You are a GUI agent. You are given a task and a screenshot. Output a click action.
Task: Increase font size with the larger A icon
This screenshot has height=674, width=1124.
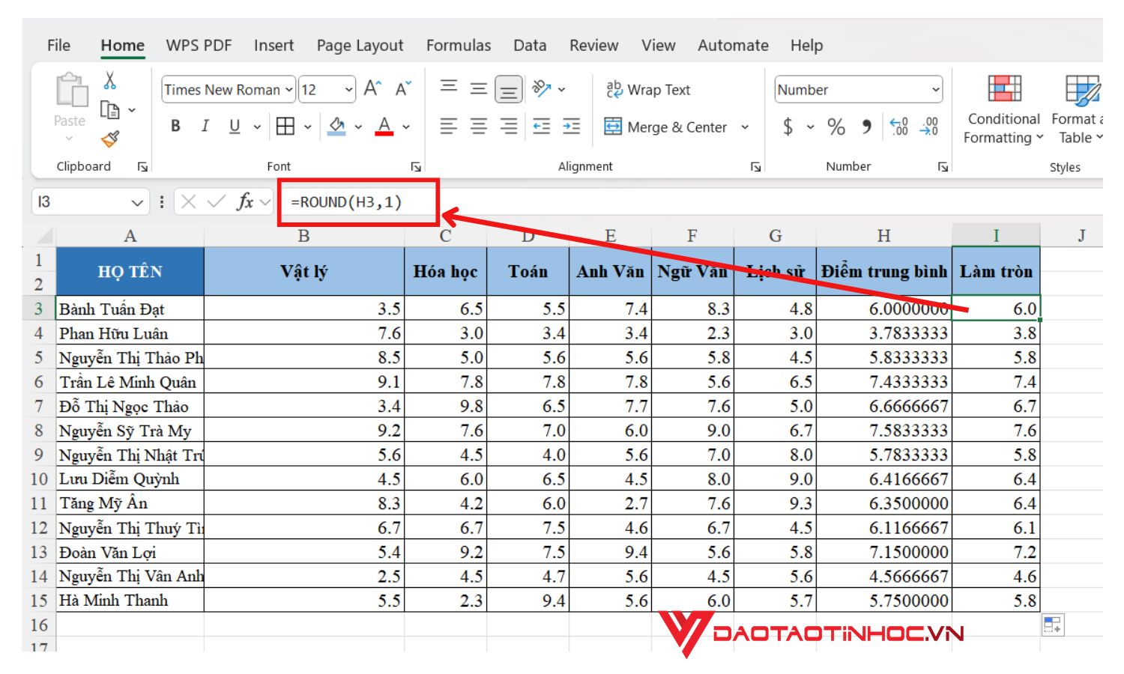point(372,89)
